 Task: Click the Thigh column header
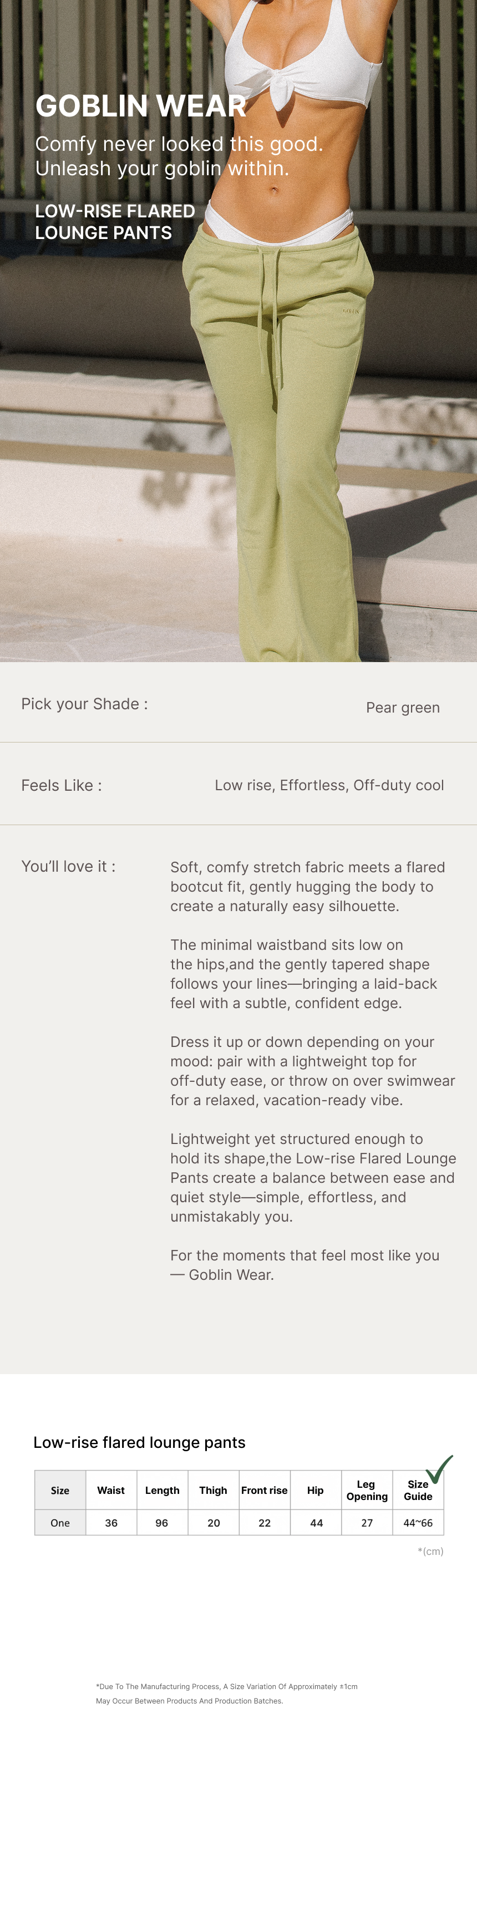213,1490
